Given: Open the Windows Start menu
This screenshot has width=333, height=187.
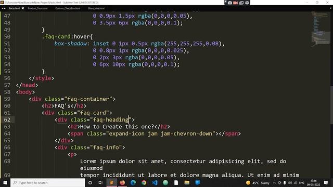Looking at the screenshot, I should tap(5, 182).
